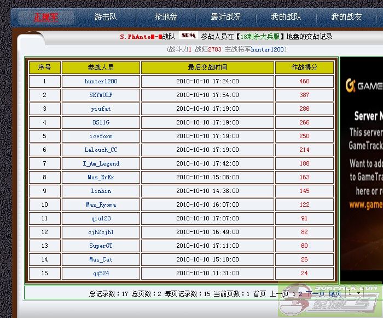Go to 首页 (first page) link
This screenshot has height=318, width=383.
coord(259,294)
